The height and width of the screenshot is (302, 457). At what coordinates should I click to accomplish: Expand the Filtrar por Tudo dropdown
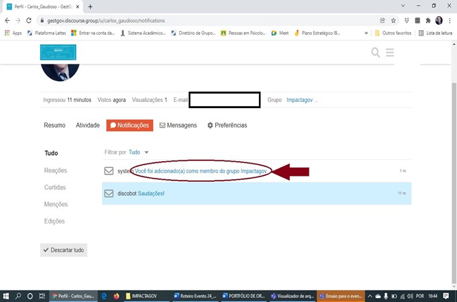point(138,152)
